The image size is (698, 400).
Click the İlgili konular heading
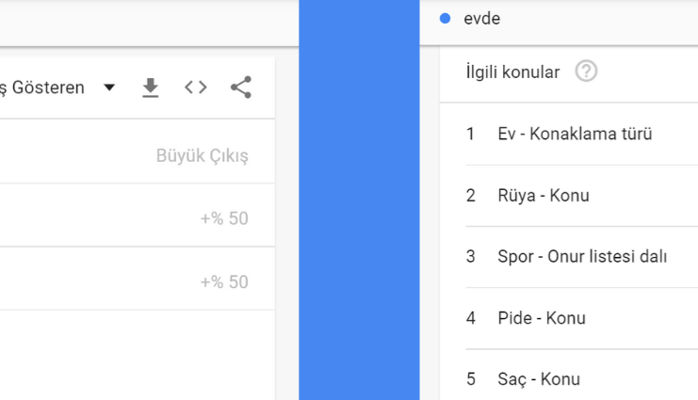tap(512, 72)
